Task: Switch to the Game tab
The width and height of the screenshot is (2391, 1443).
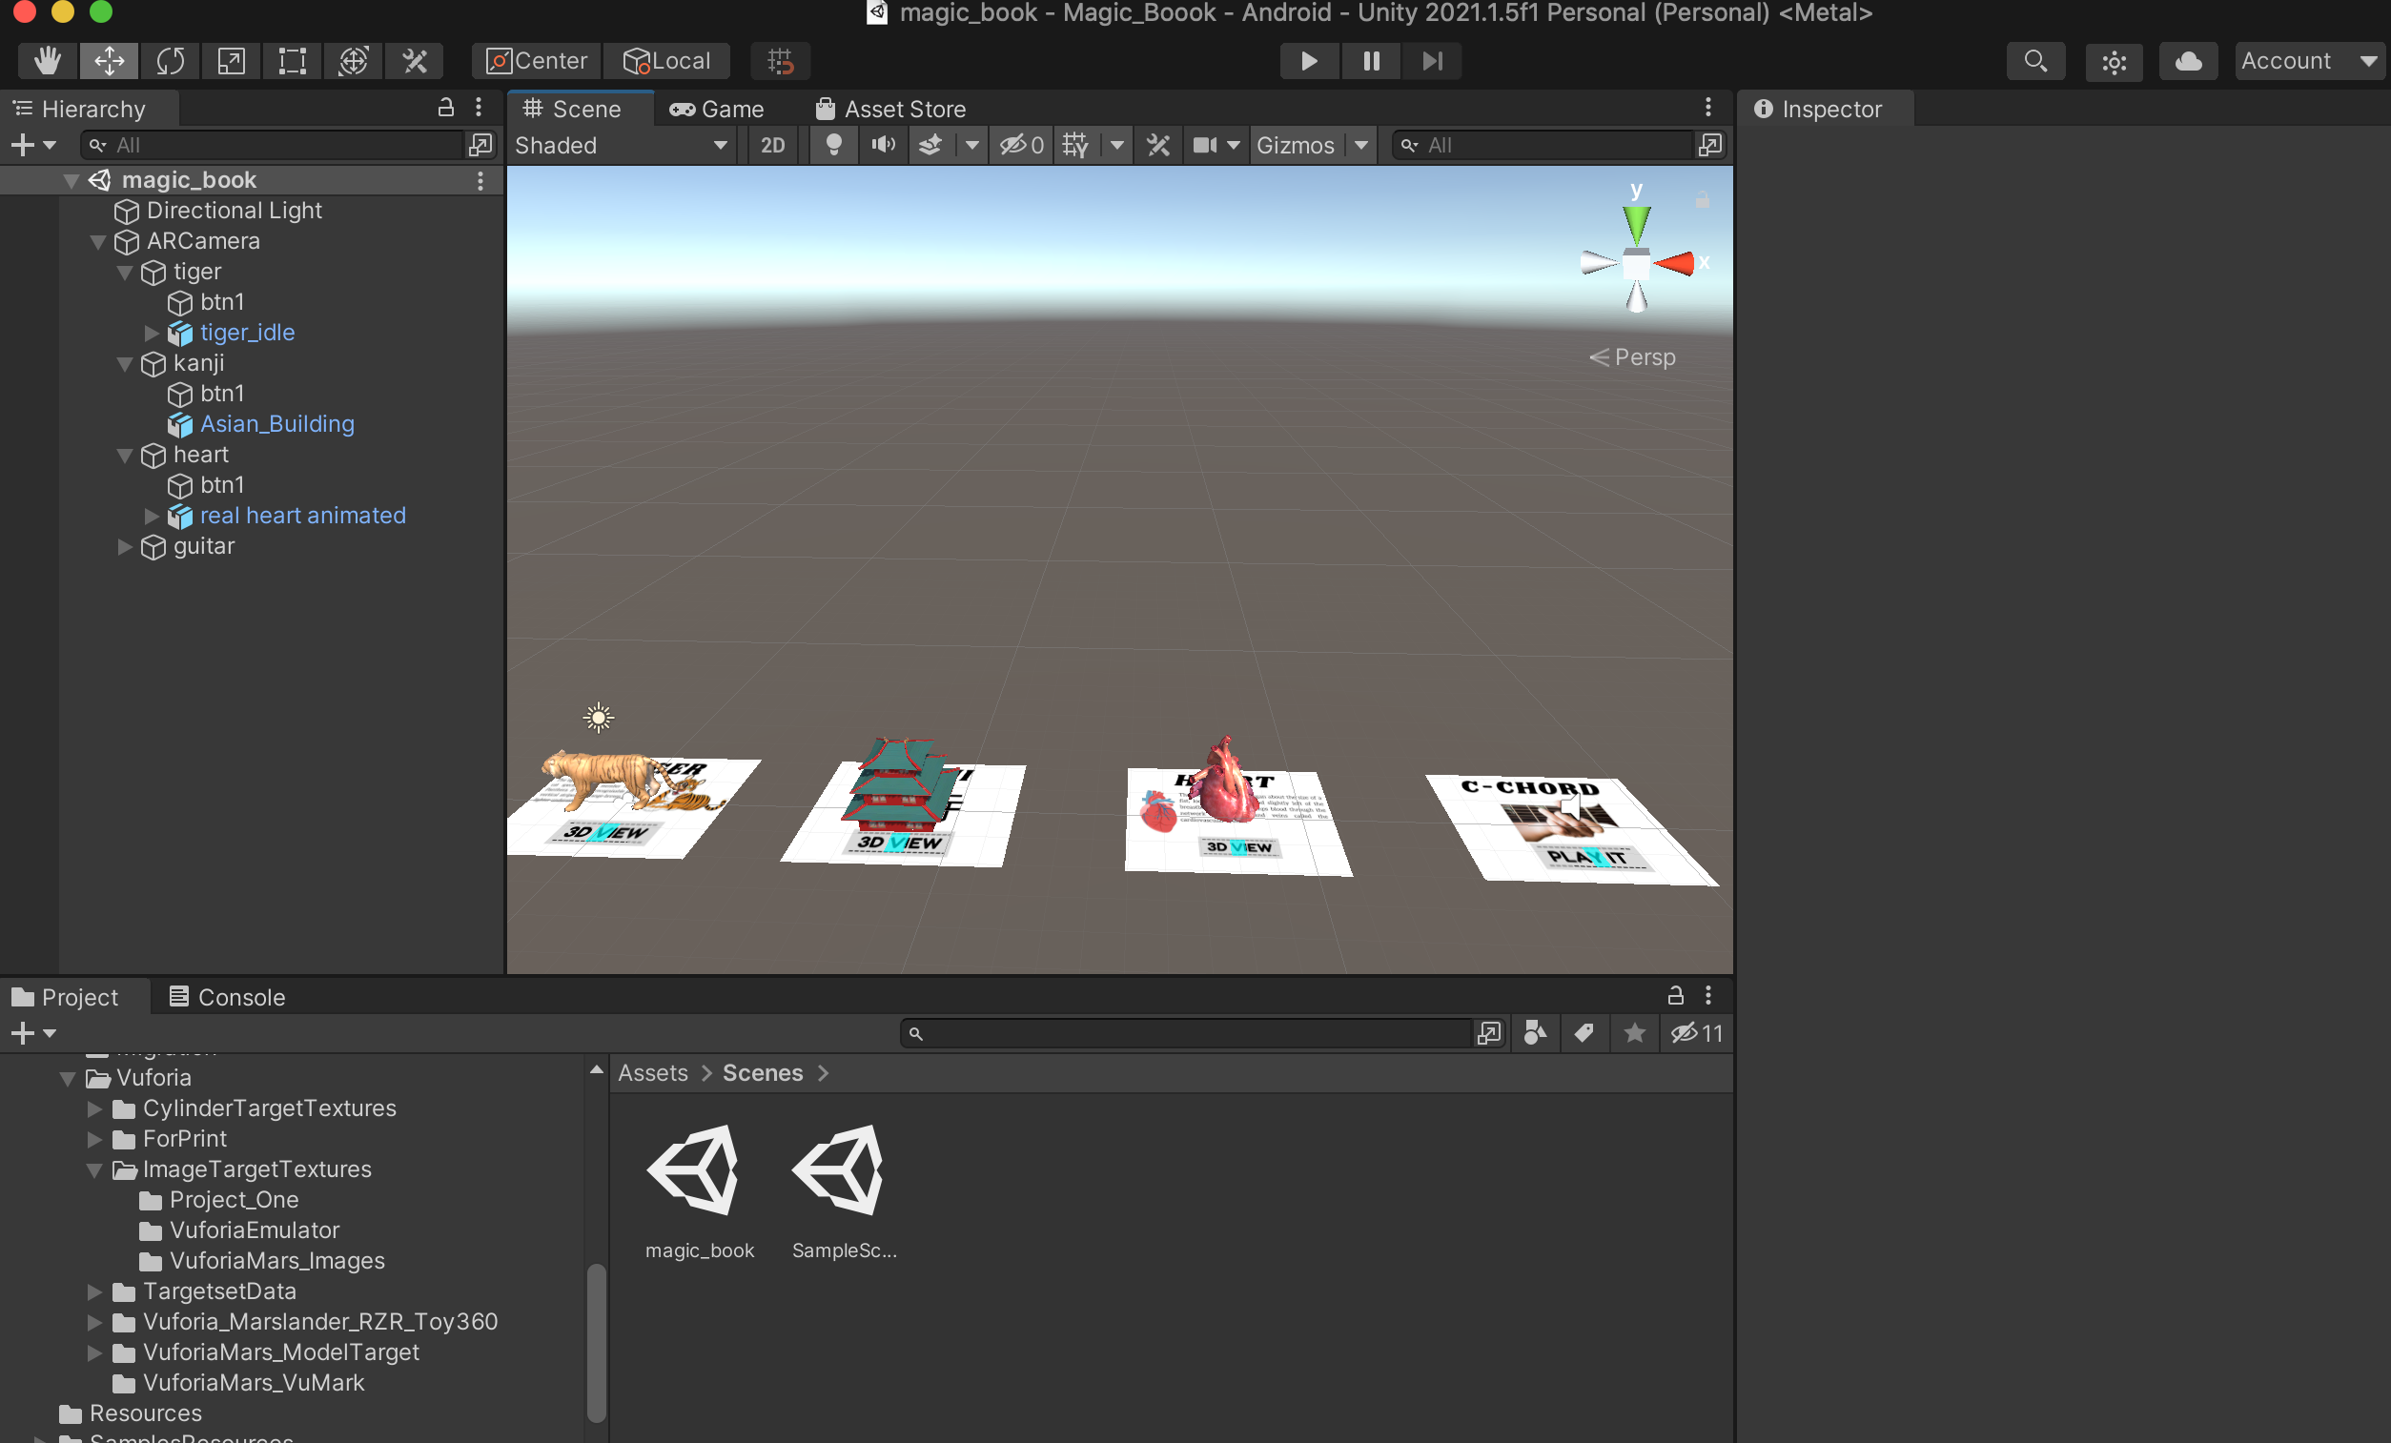Action: (x=717, y=109)
